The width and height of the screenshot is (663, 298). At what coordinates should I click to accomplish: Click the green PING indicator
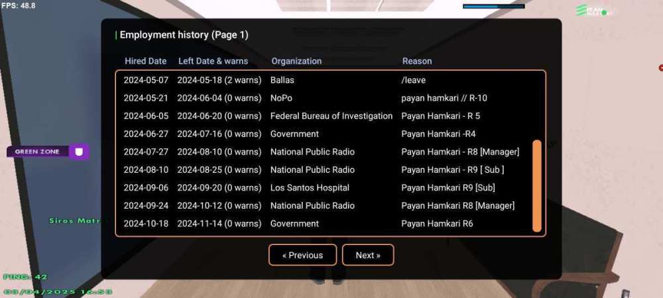(x=25, y=276)
